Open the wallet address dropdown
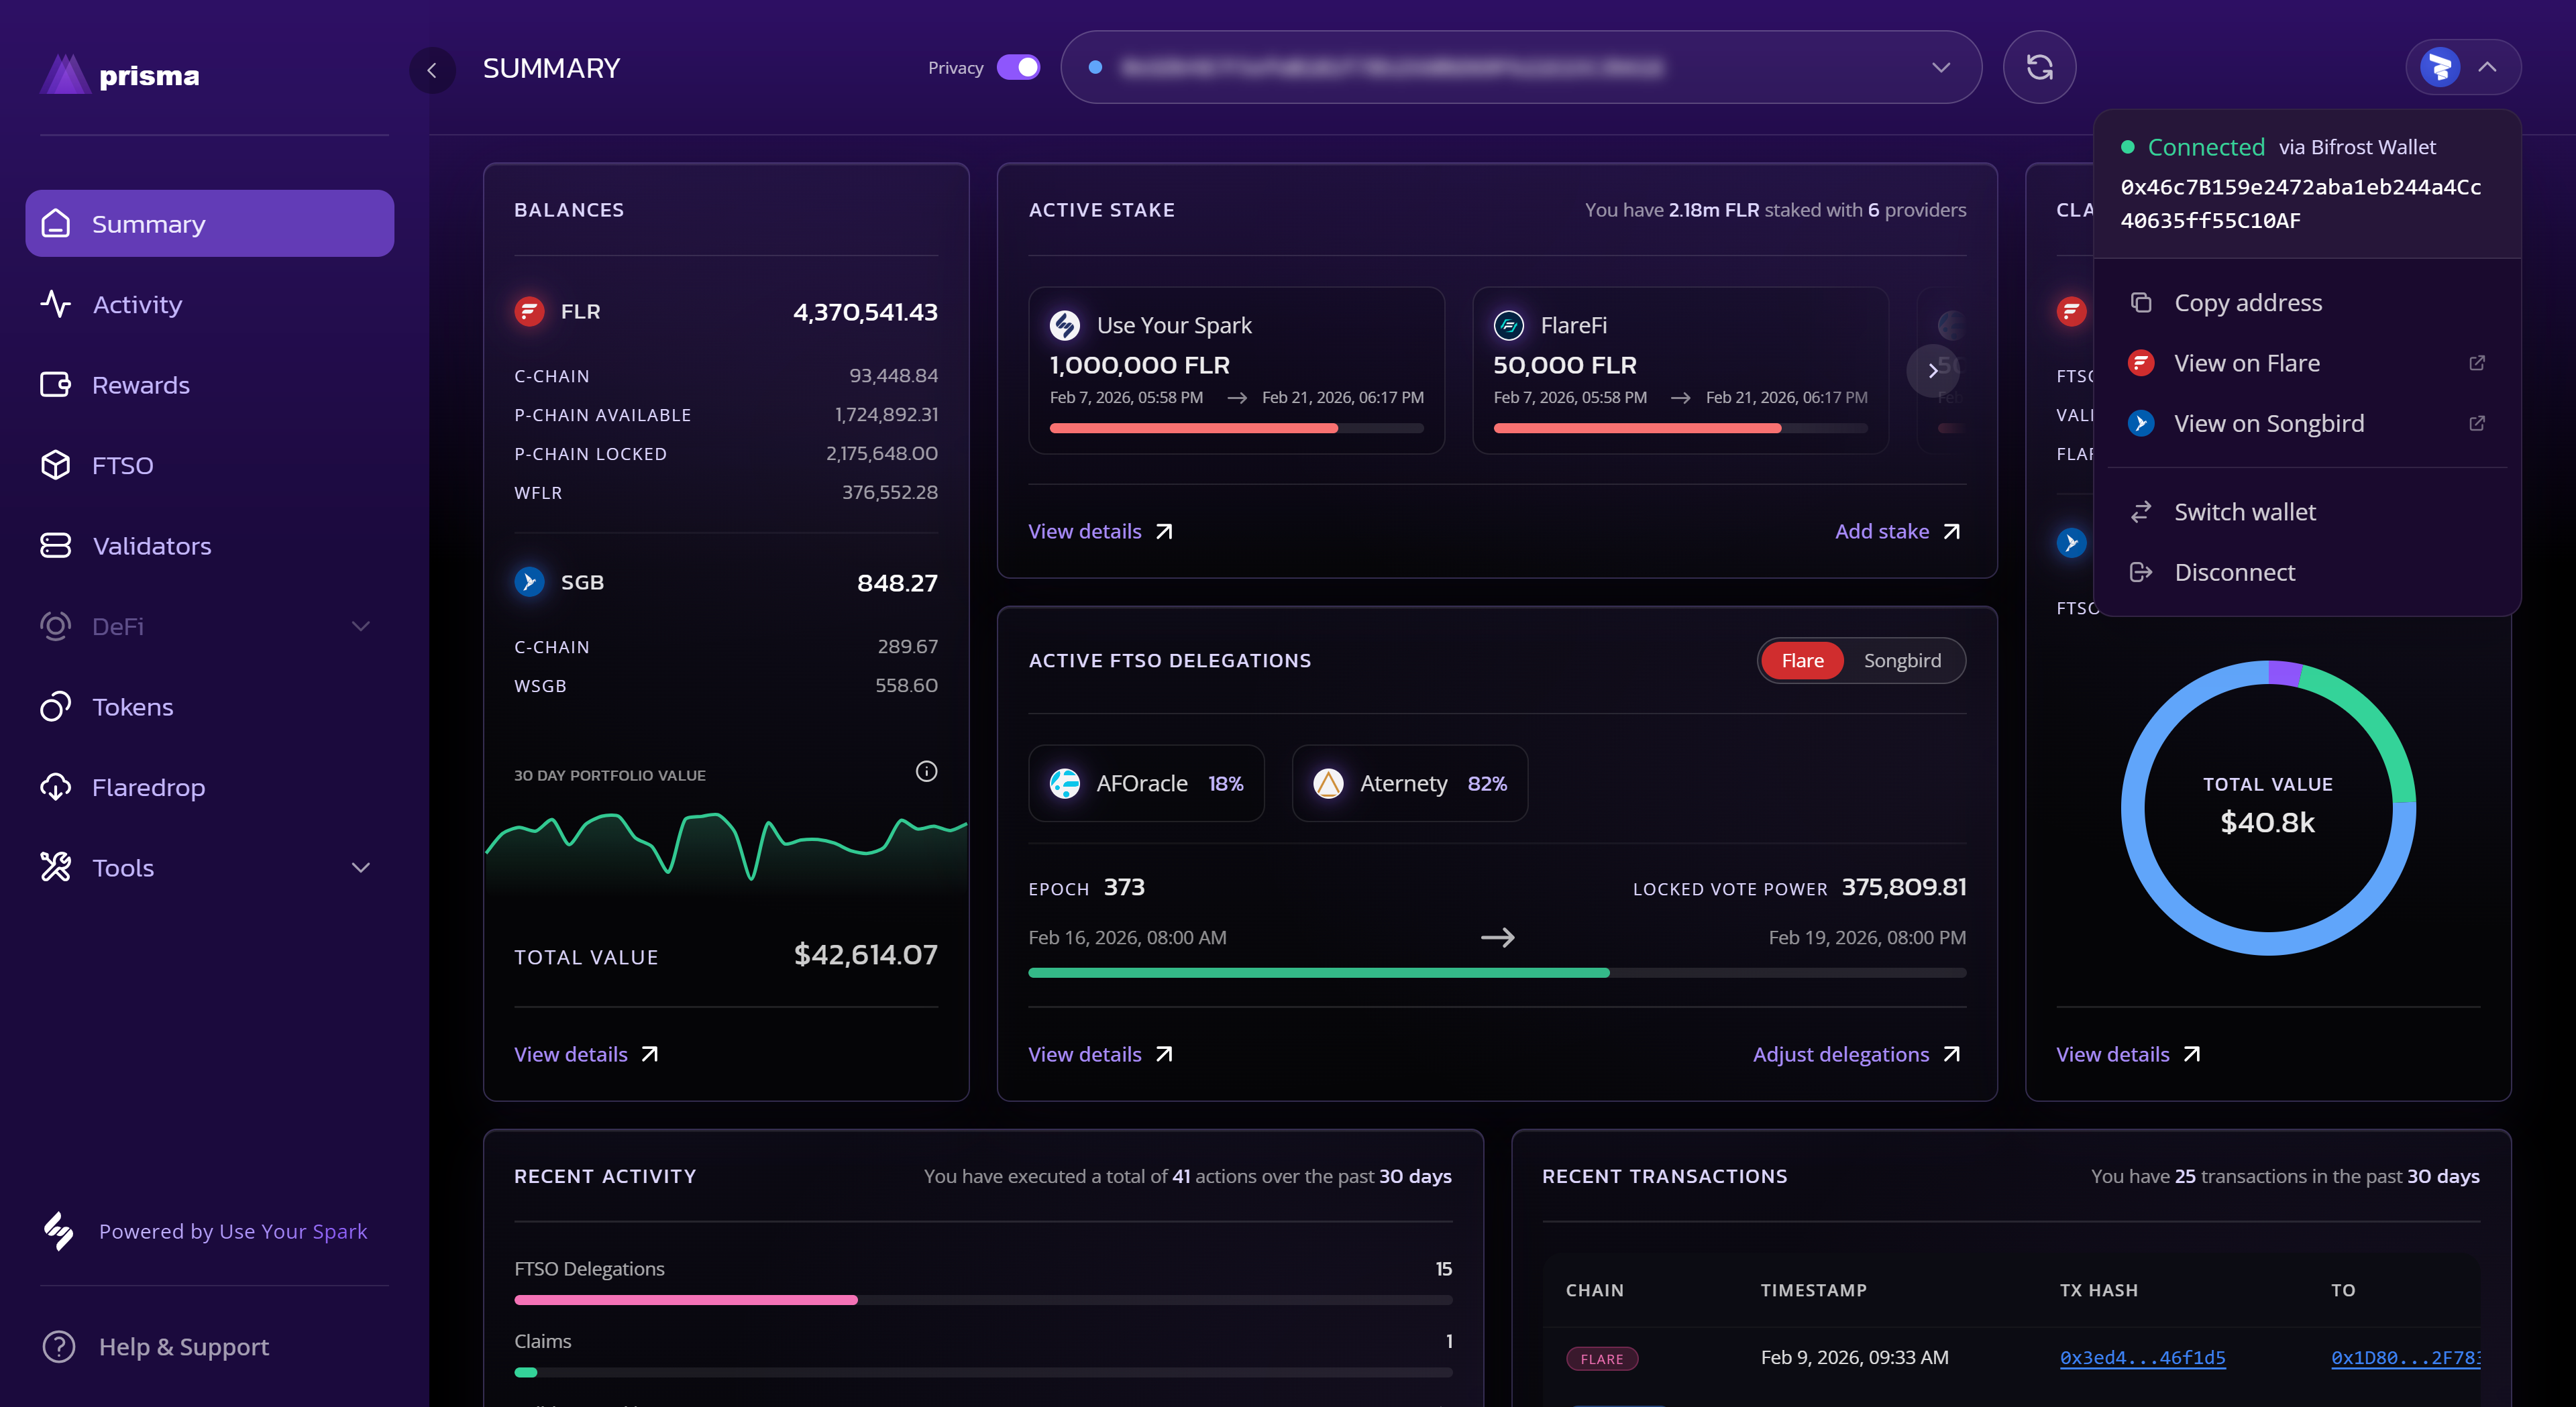The height and width of the screenshot is (1407, 2576). pos(1940,67)
